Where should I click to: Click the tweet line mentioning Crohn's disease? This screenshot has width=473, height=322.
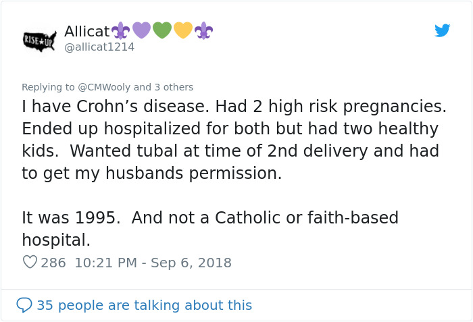point(234,107)
